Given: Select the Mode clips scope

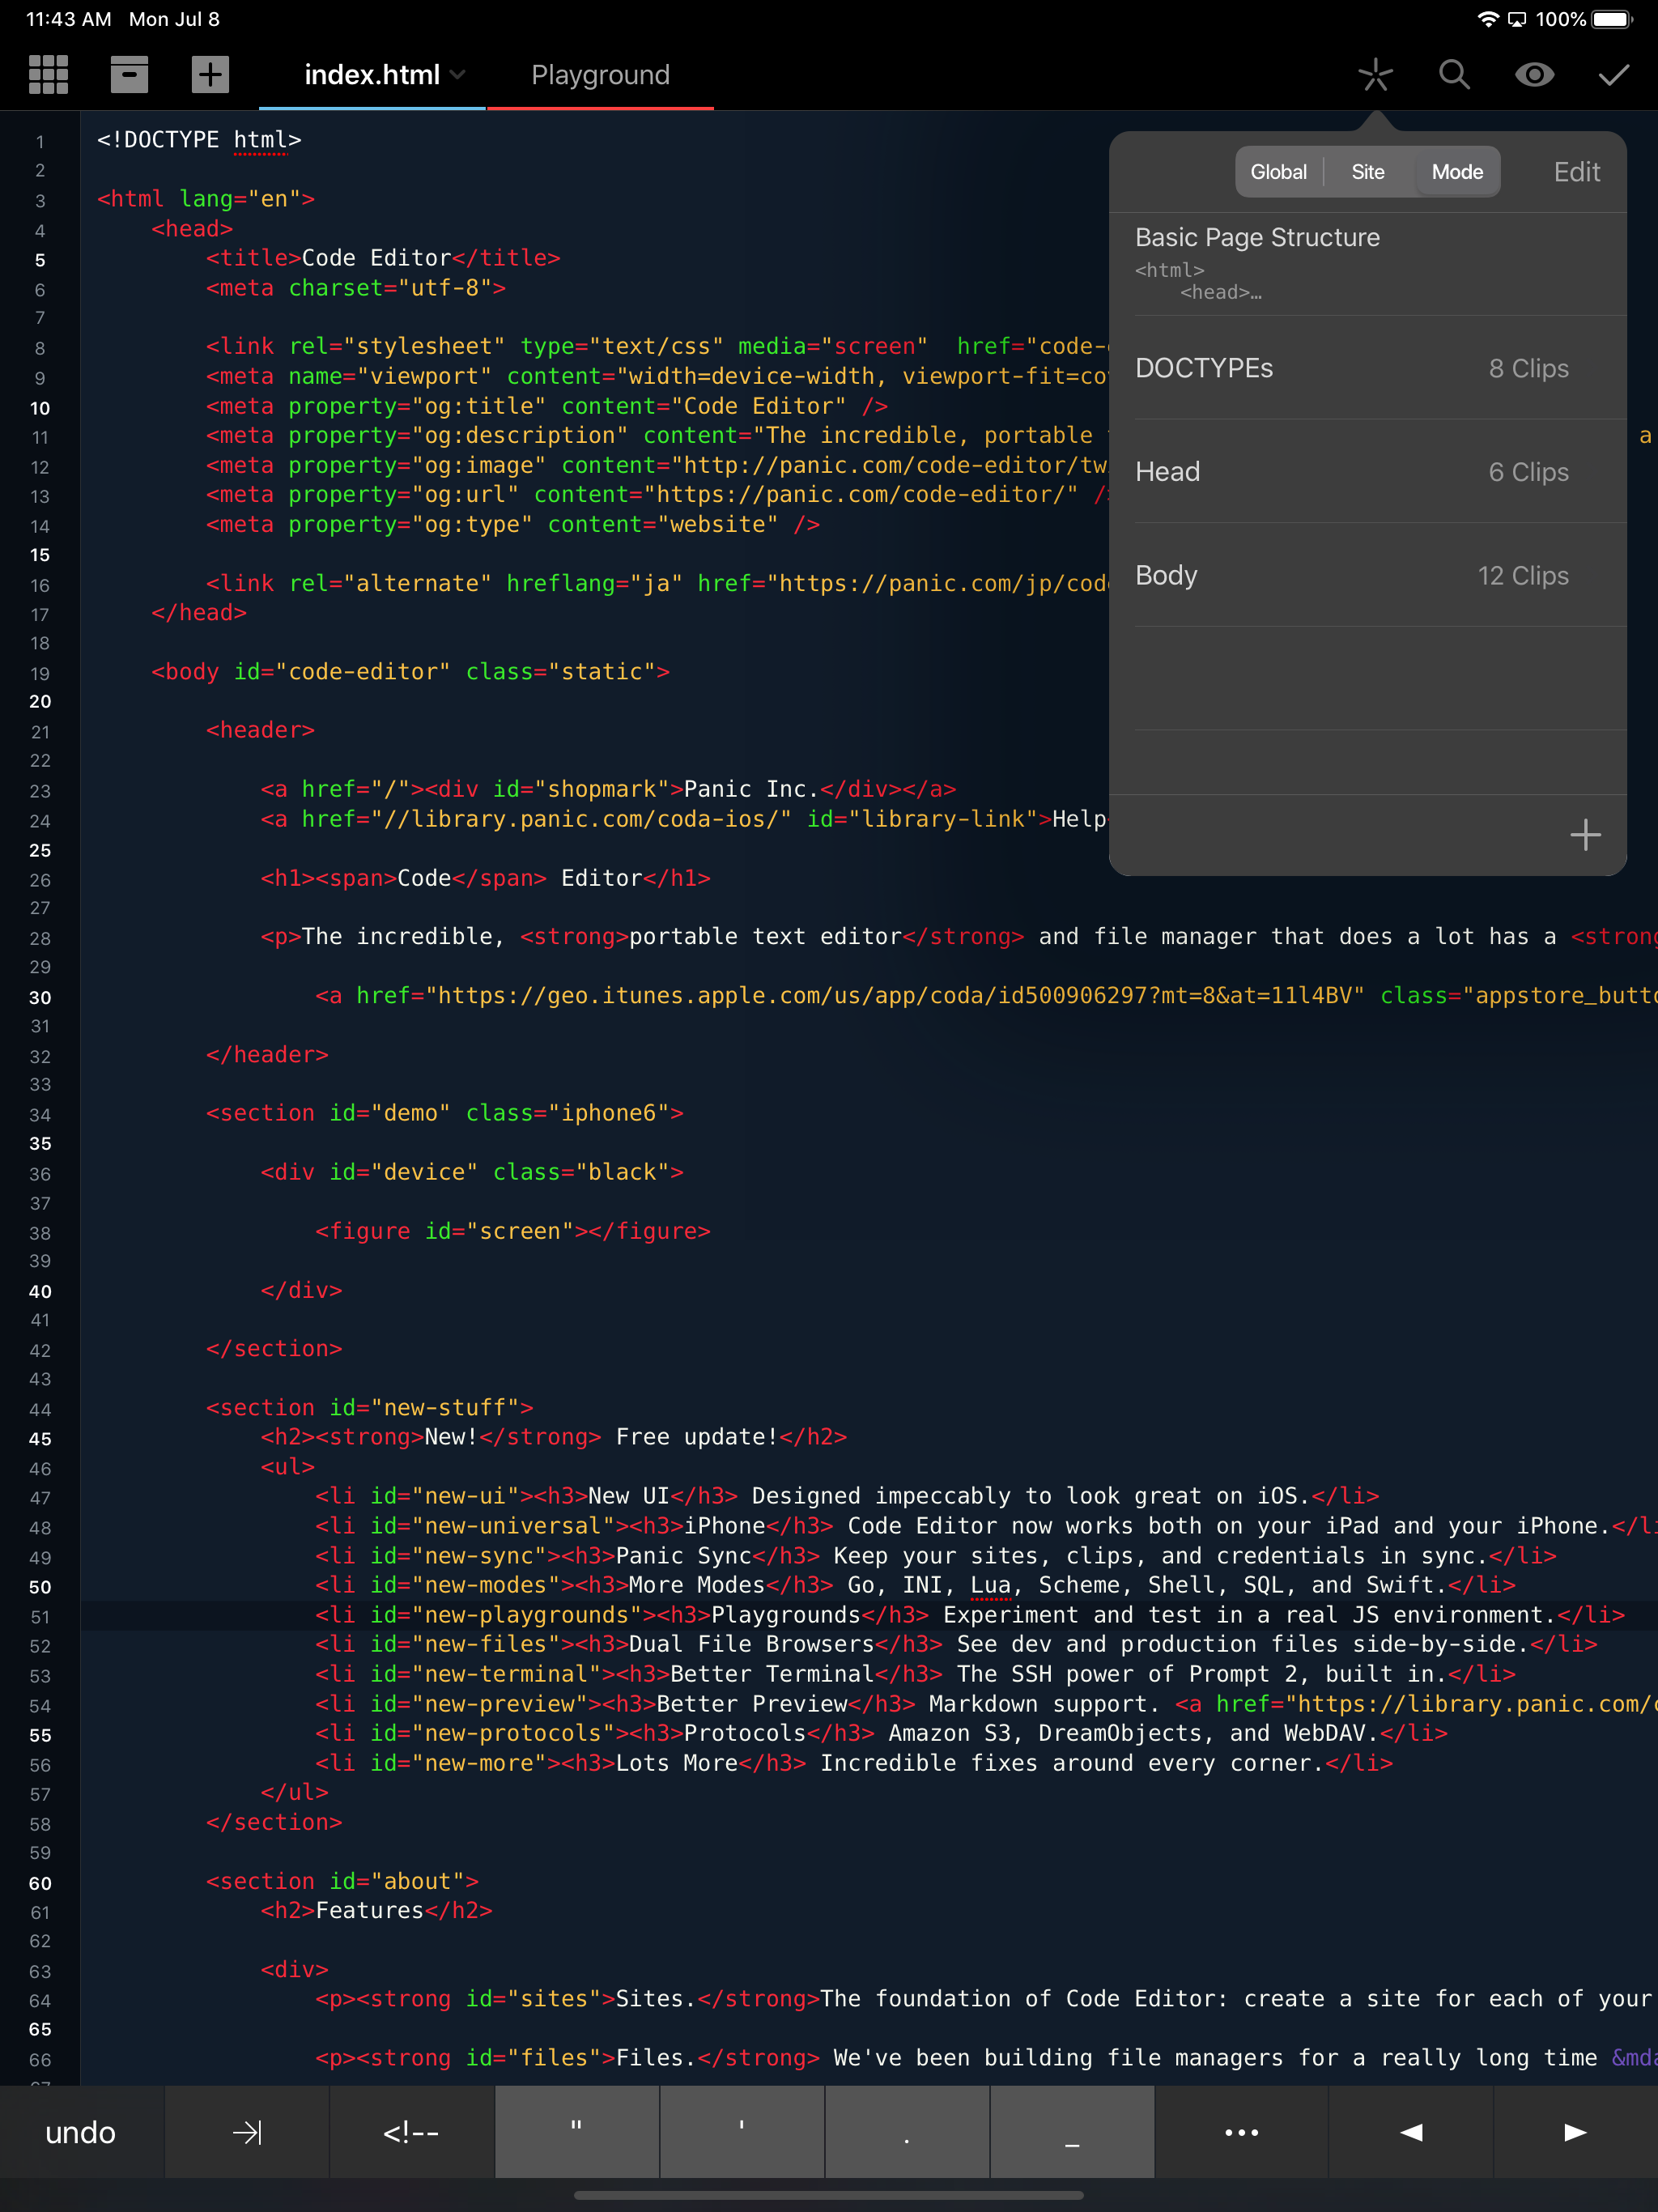Looking at the screenshot, I should click(x=1456, y=171).
